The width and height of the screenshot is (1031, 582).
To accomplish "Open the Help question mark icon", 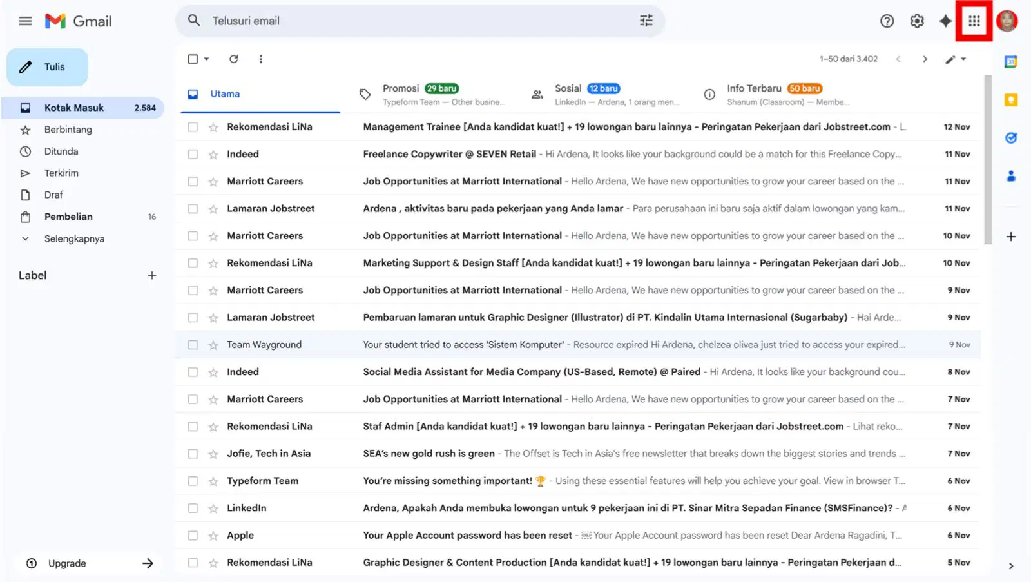I will [x=887, y=21].
